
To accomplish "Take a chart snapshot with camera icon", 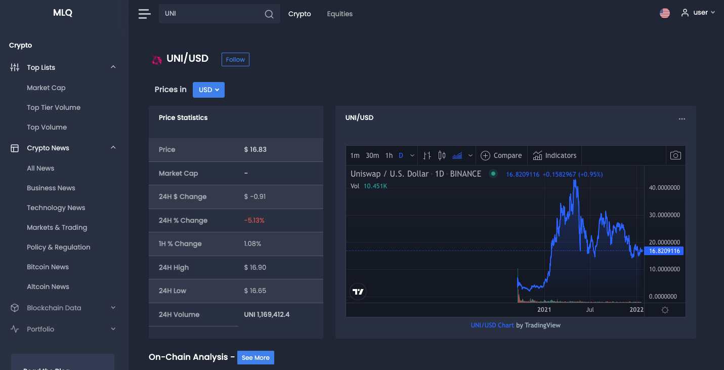I will pos(675,155).
